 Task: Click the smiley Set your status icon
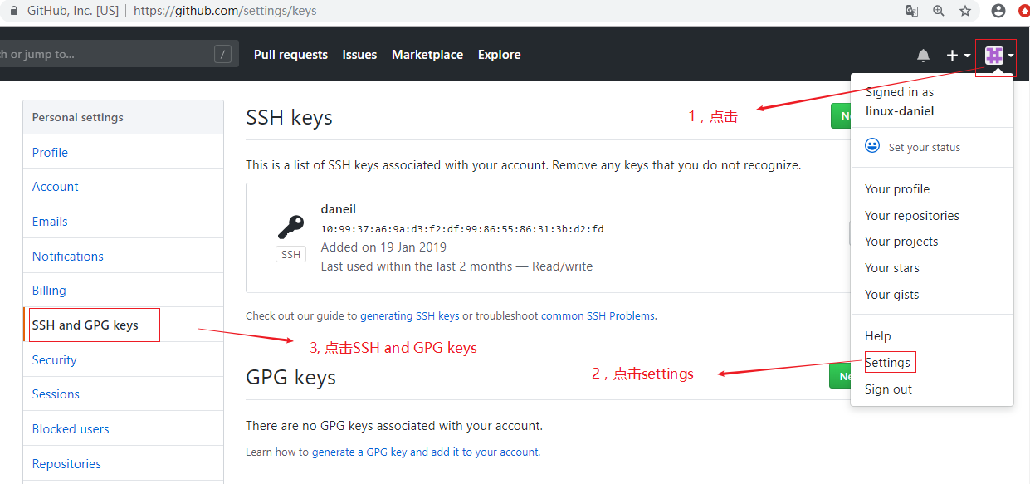point(872,146)
